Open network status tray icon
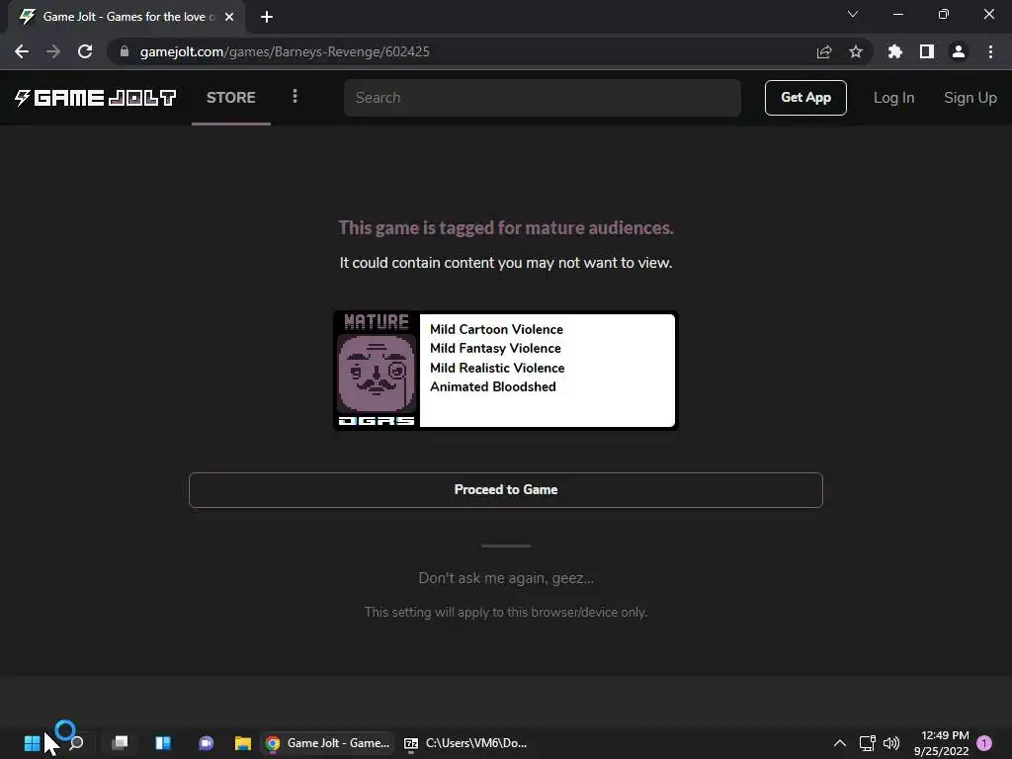Screen dimensions: 1012x759 (868, 743)
